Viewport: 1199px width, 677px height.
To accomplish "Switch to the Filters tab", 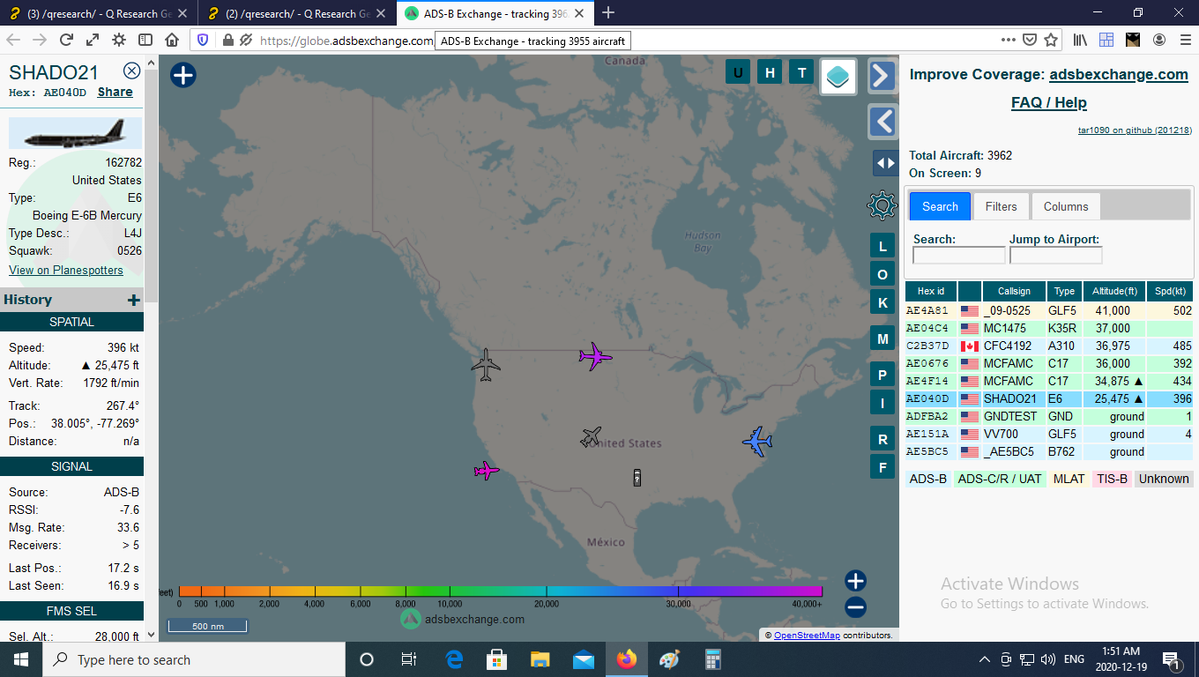I will 1002,206.
